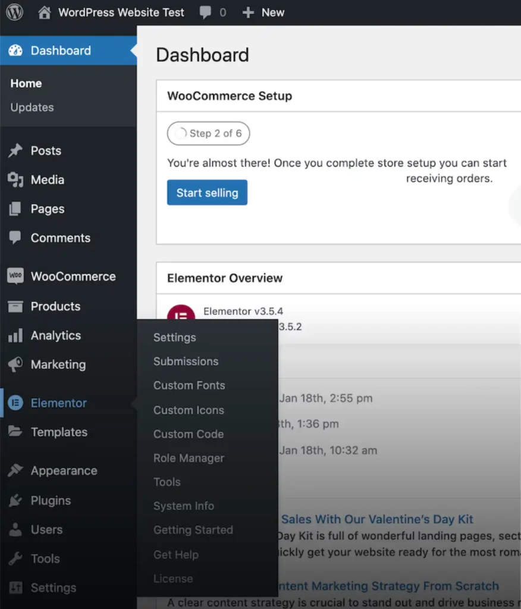This screenshot has width=521, height=609.
Task: Open Get Help in Elementor submenu
Action: coord(176,555)
